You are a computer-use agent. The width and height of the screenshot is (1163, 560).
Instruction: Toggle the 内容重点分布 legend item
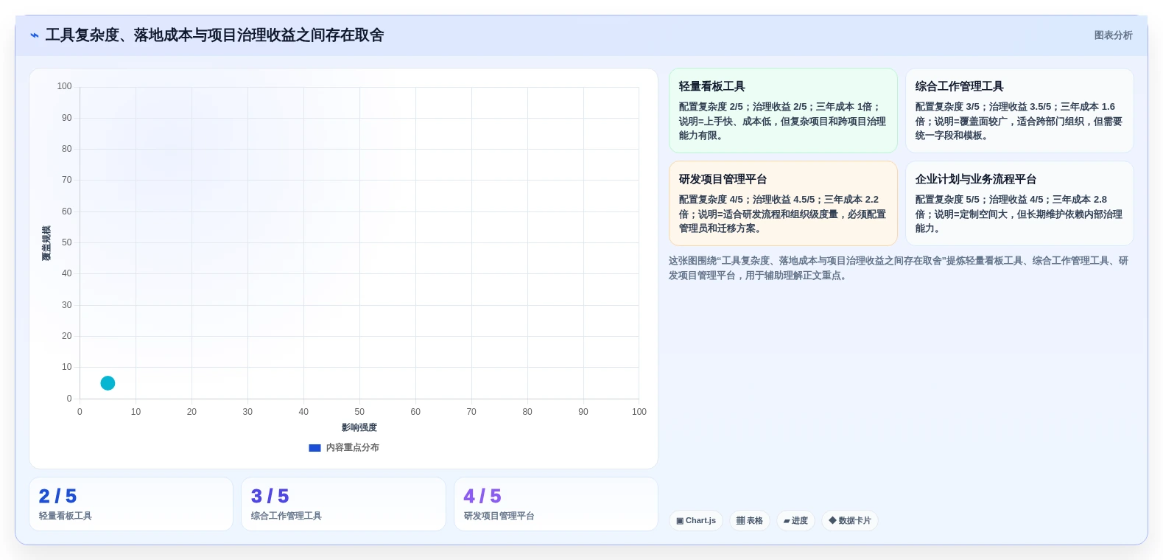coord(344,447)
